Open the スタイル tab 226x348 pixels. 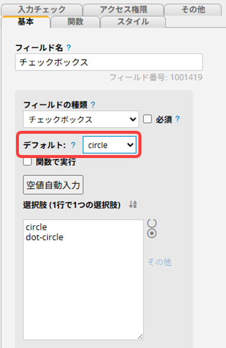tap(133, 22)
